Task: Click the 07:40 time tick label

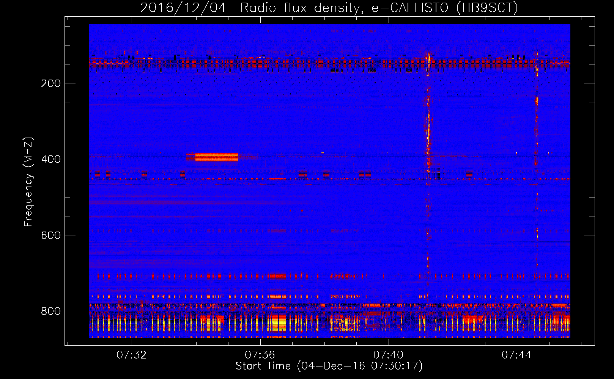Action: click(x=388, y=355)
